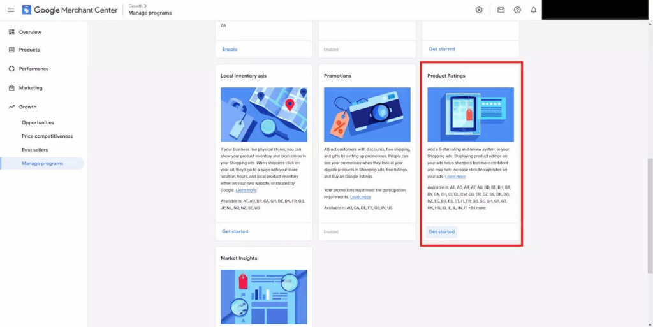653x327 pixels.
Task: Open the mail envelope icon
Action: pos(501,10)
